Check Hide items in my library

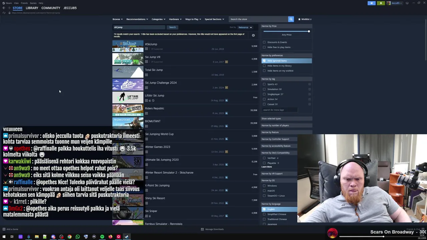click(264, 66)
